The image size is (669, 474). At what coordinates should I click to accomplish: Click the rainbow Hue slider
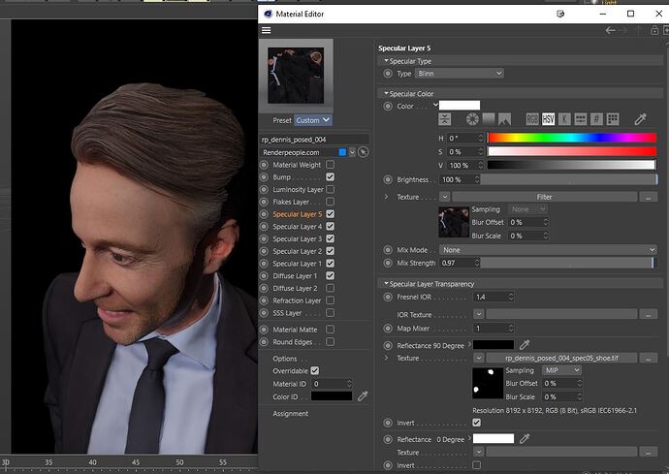point(572,138)
